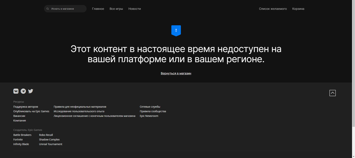Click the Ресурсы footer heading
Image resolution: width=355 pixels, height=158 pixels.
click(19, 102)
